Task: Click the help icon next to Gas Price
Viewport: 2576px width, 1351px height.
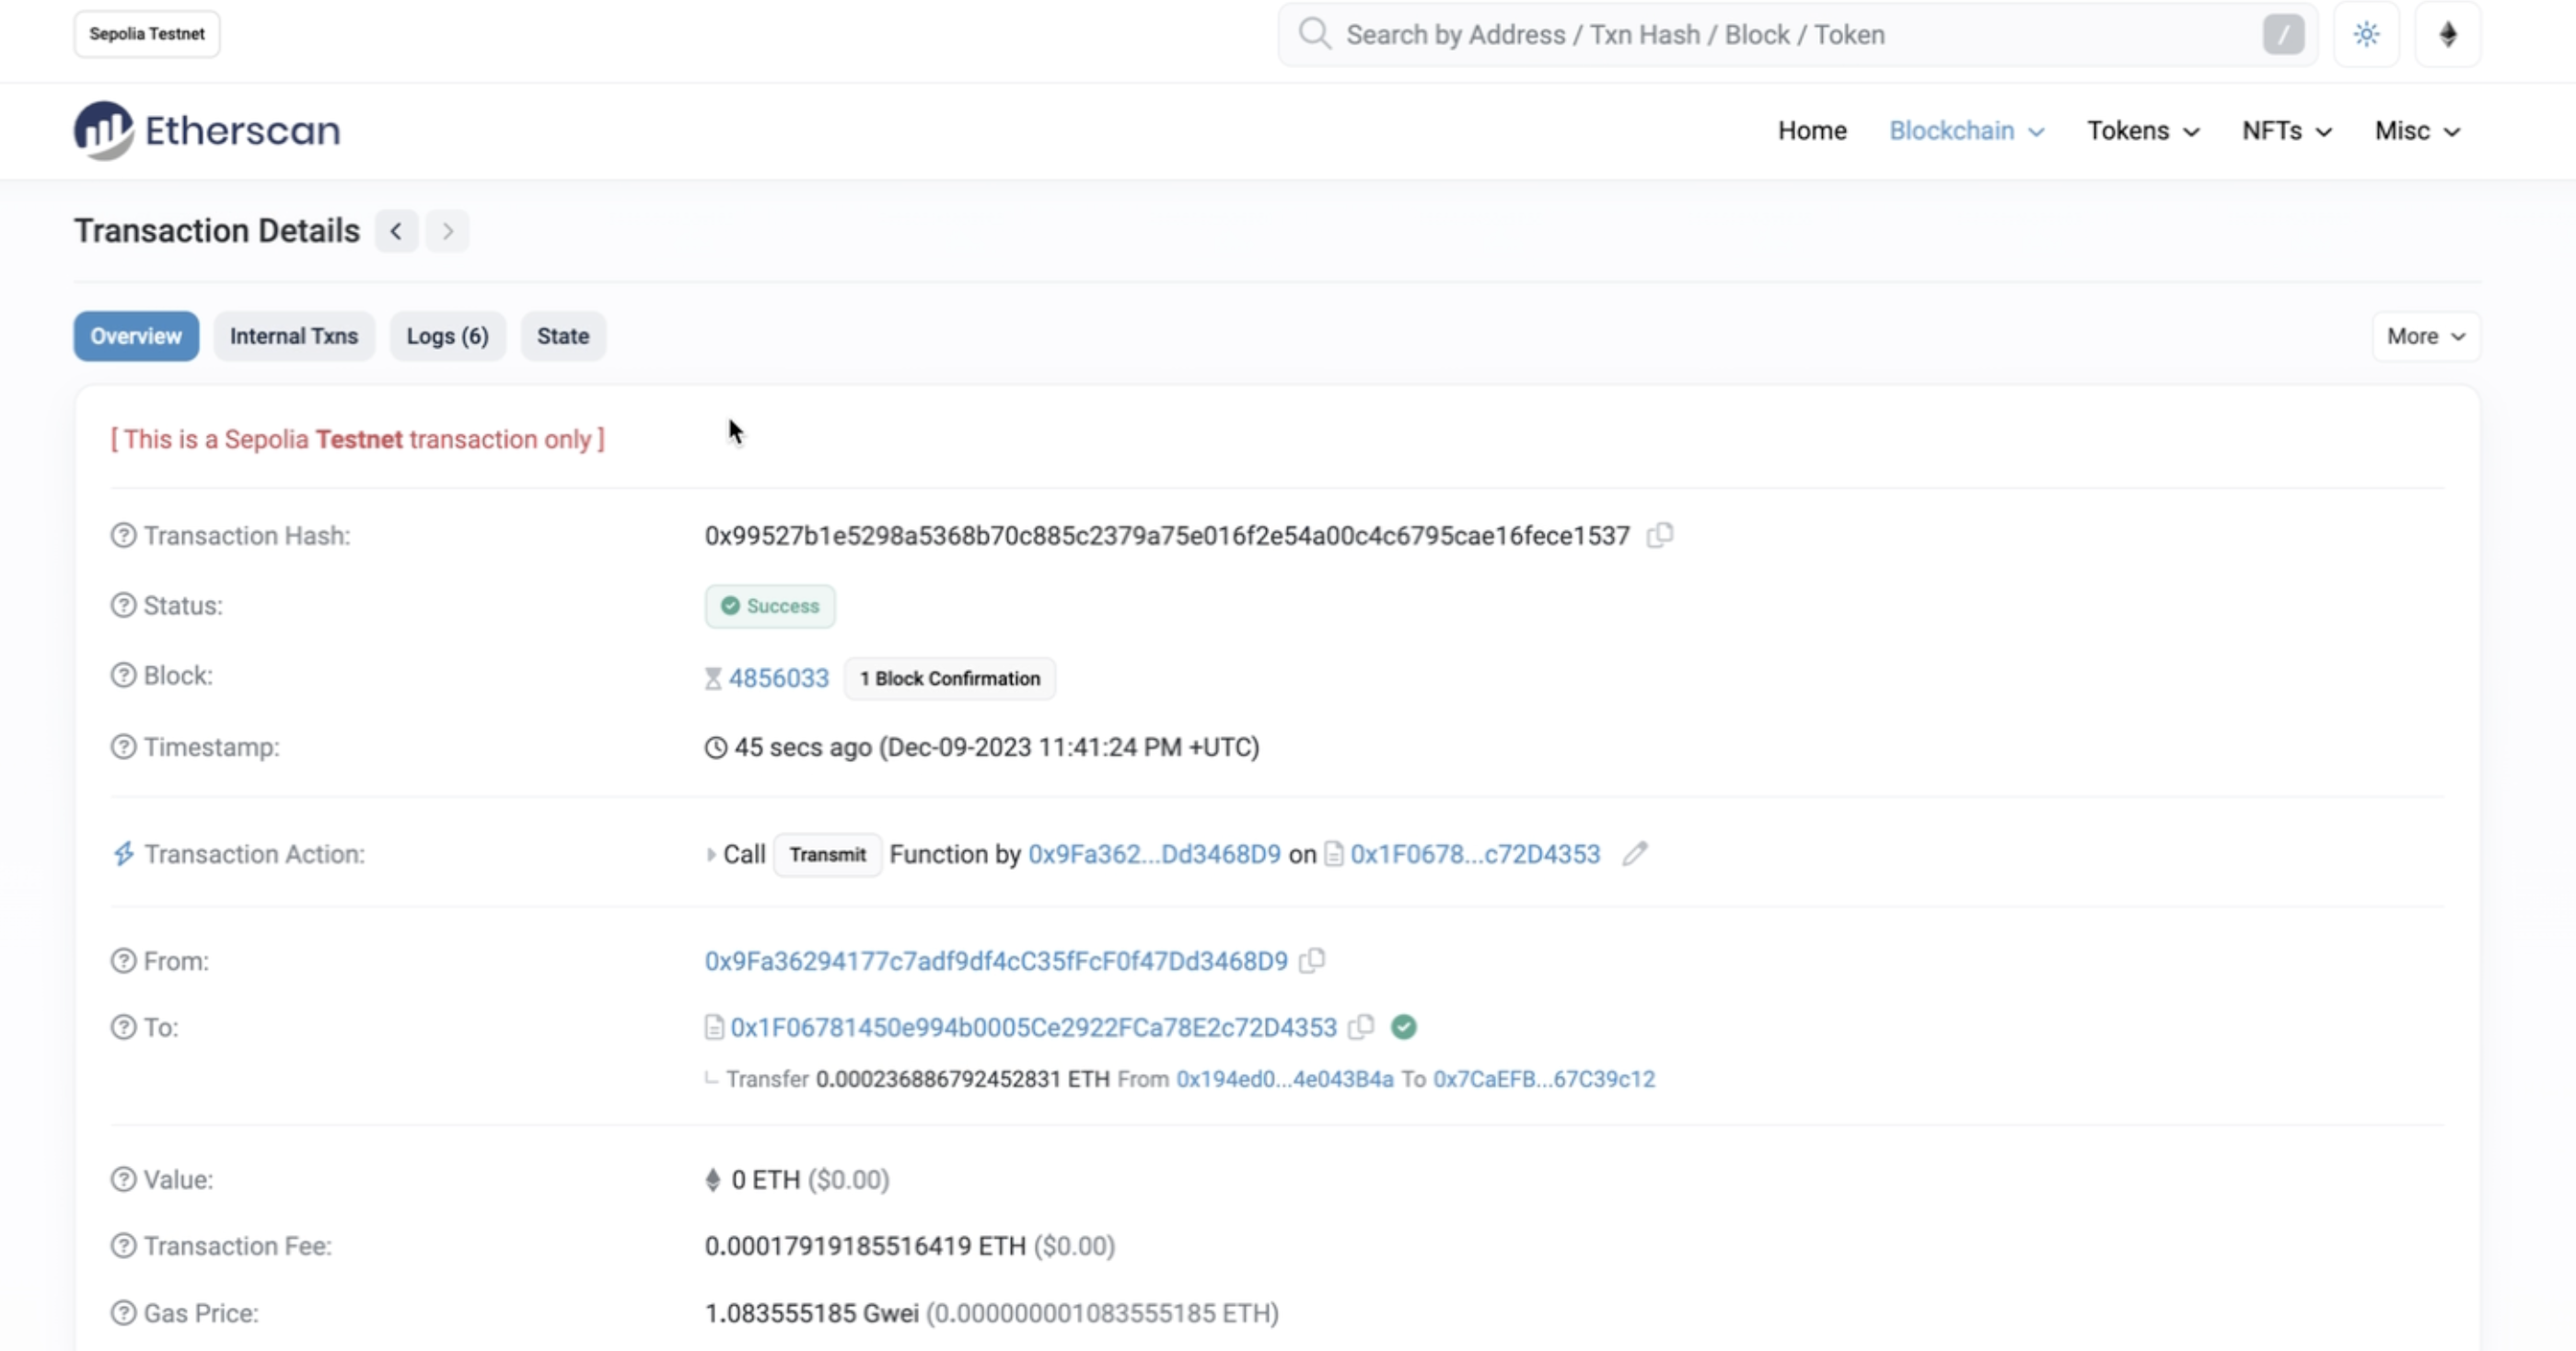Action: click(123, 1313)
